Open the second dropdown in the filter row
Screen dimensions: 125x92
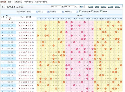46,12
